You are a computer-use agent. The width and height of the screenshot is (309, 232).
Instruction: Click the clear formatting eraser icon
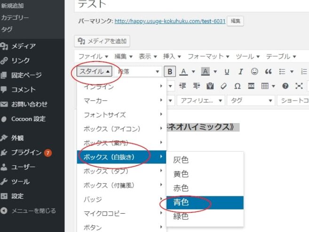(x=223, y=86)
